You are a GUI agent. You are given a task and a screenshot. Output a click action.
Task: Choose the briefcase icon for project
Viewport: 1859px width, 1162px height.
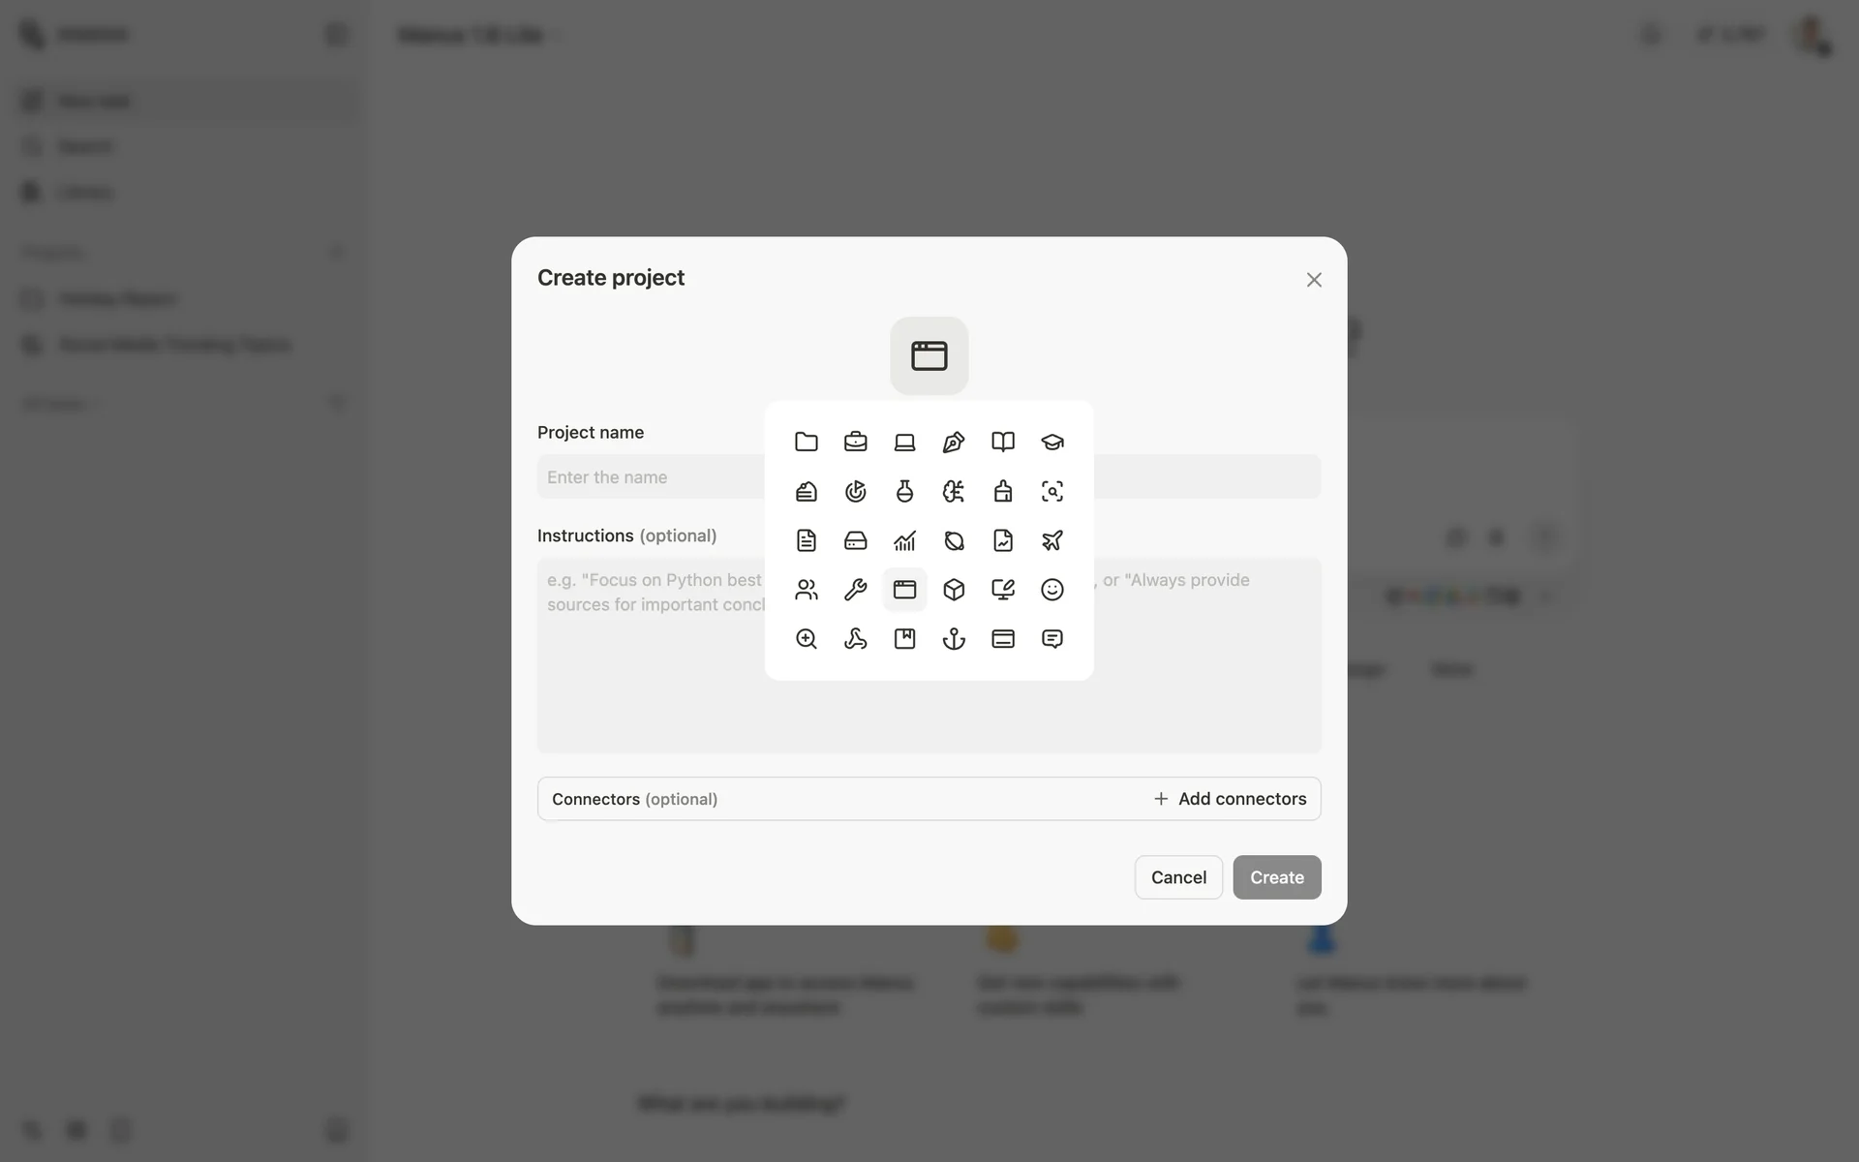click(855, 443)
